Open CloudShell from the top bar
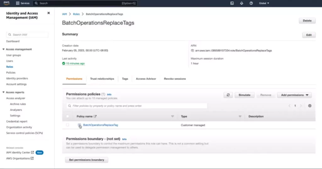This screenshot has width=322, height=169. pyautogui.click(x=232, y=3)
